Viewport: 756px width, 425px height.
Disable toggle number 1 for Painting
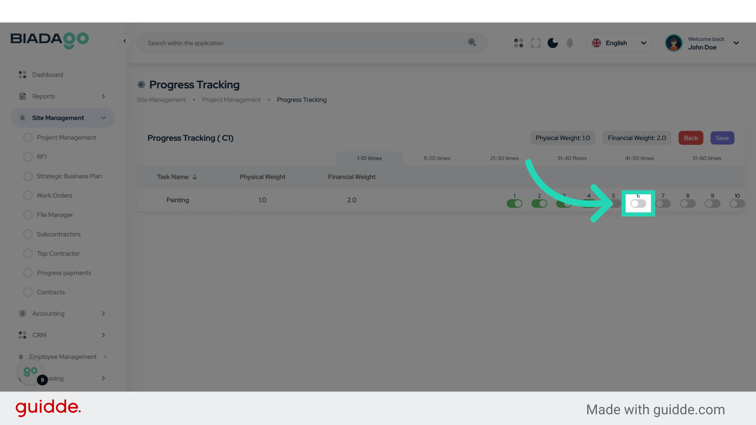coord(514,203)
